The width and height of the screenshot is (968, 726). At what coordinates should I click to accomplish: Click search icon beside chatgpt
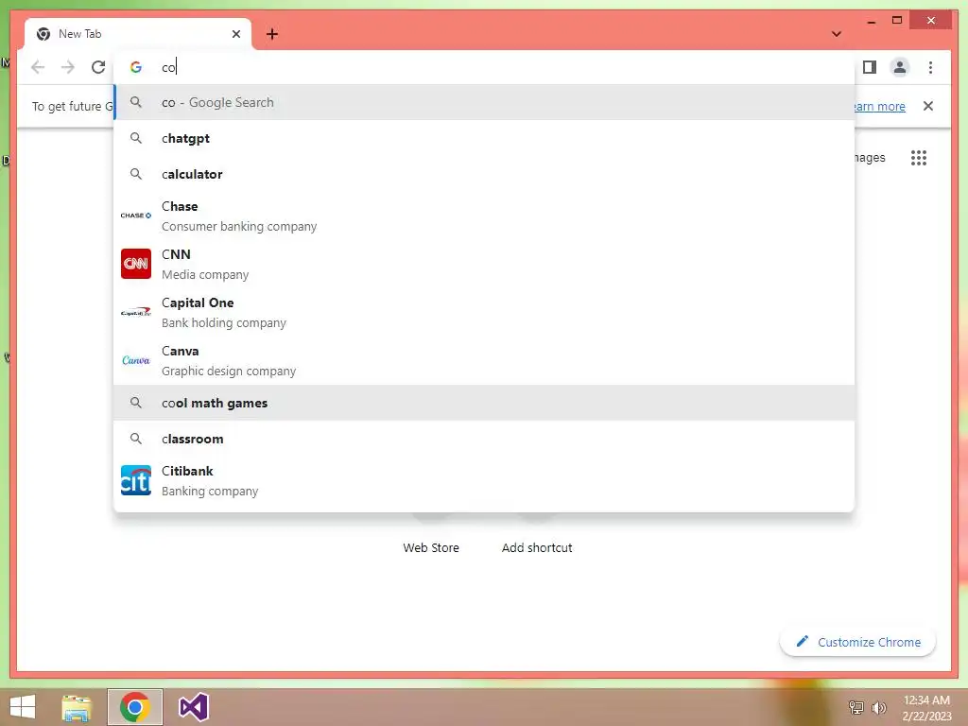pyautogui.click(x=136, y=138)
